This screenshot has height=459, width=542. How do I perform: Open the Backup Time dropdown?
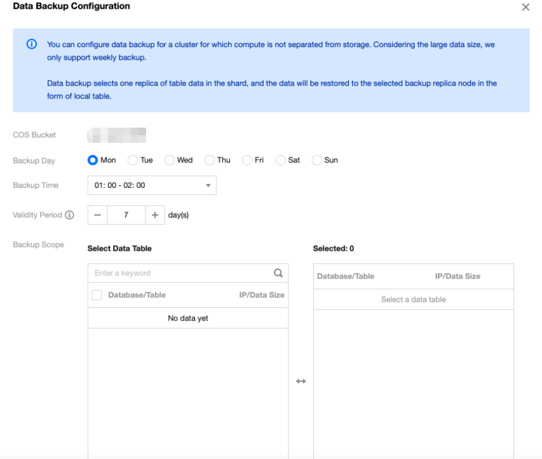(x=152, y=185)
